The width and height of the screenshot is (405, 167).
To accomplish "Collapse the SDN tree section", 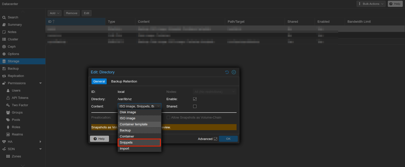I will coord(41,149).
